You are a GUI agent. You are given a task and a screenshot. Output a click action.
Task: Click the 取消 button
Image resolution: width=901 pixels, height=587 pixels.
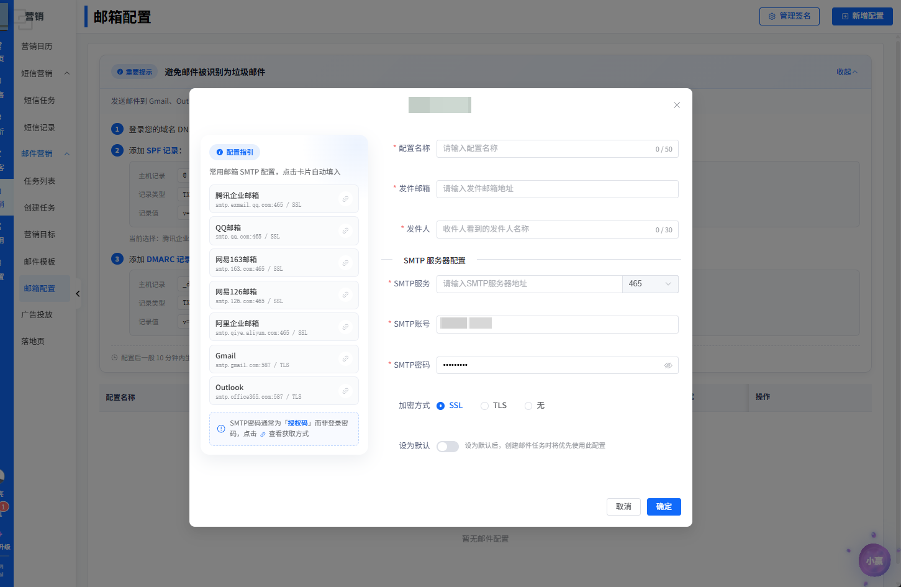click(x=623, y=507)
